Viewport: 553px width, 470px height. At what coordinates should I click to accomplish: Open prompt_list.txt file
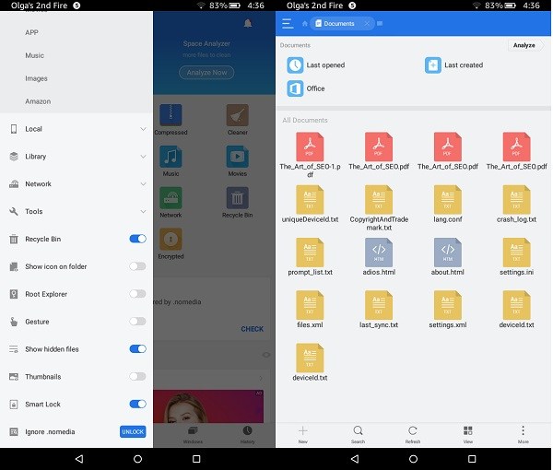point(310,257)
